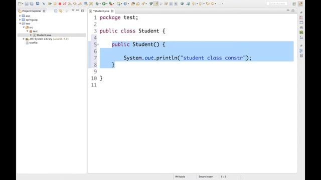Switch to the Student.java editor tab
The image size is (321, 180).
(101, 11)
